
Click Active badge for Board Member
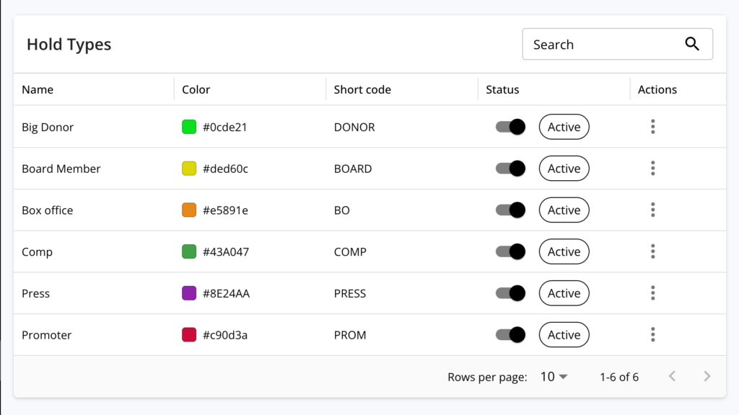(x=564, y=168)
